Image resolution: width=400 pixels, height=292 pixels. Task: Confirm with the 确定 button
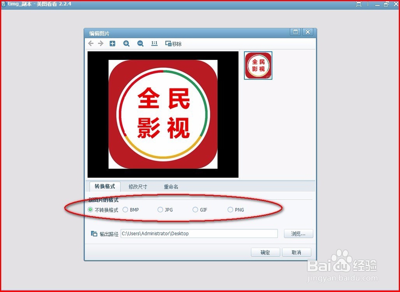point(265,252)
